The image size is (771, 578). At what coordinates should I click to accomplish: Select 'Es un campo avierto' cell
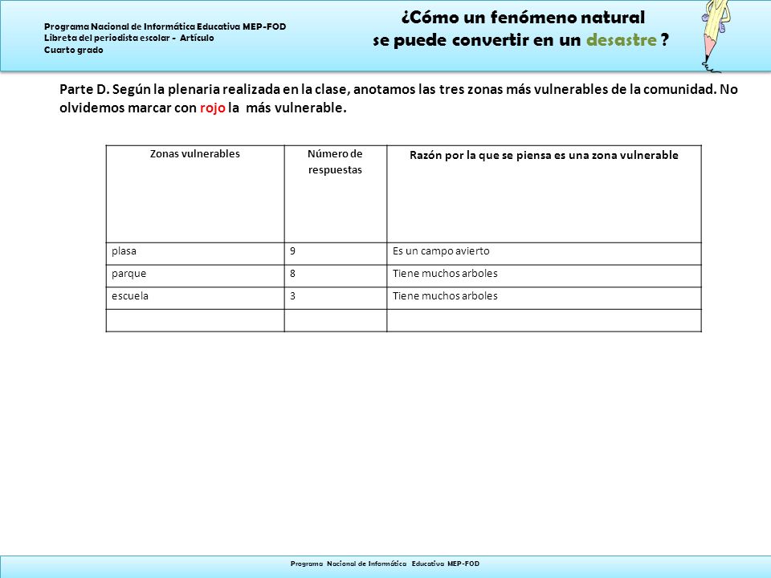(545, 254)
